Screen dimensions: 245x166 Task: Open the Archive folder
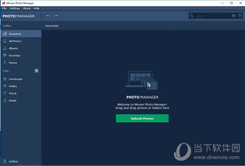click(x=21, y=161)
